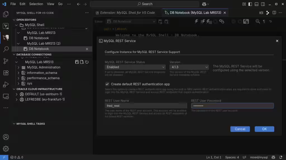This screenshot has width=286, height=160.
Task: Expand LEFREDBE (eu-frankfurt-1) profile
Action: click(x=16, y=100)
